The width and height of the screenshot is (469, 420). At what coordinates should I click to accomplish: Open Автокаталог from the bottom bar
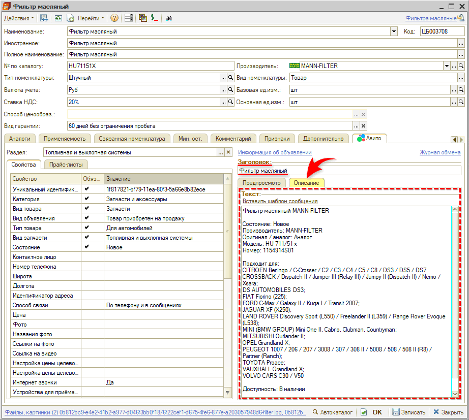(x=334, y=412)
